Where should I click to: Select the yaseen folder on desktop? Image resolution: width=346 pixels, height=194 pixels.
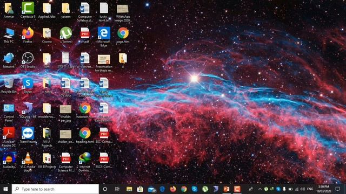(x=66, y=10)
